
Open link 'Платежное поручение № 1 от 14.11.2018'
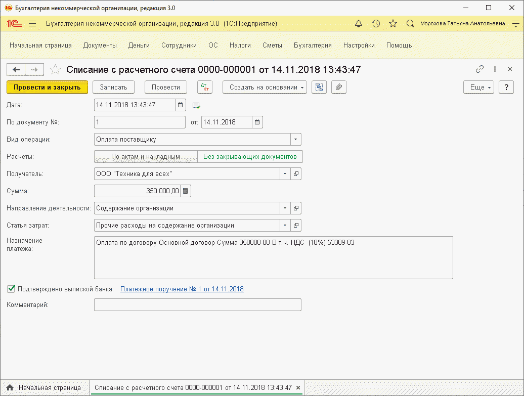tap(182, 289)
